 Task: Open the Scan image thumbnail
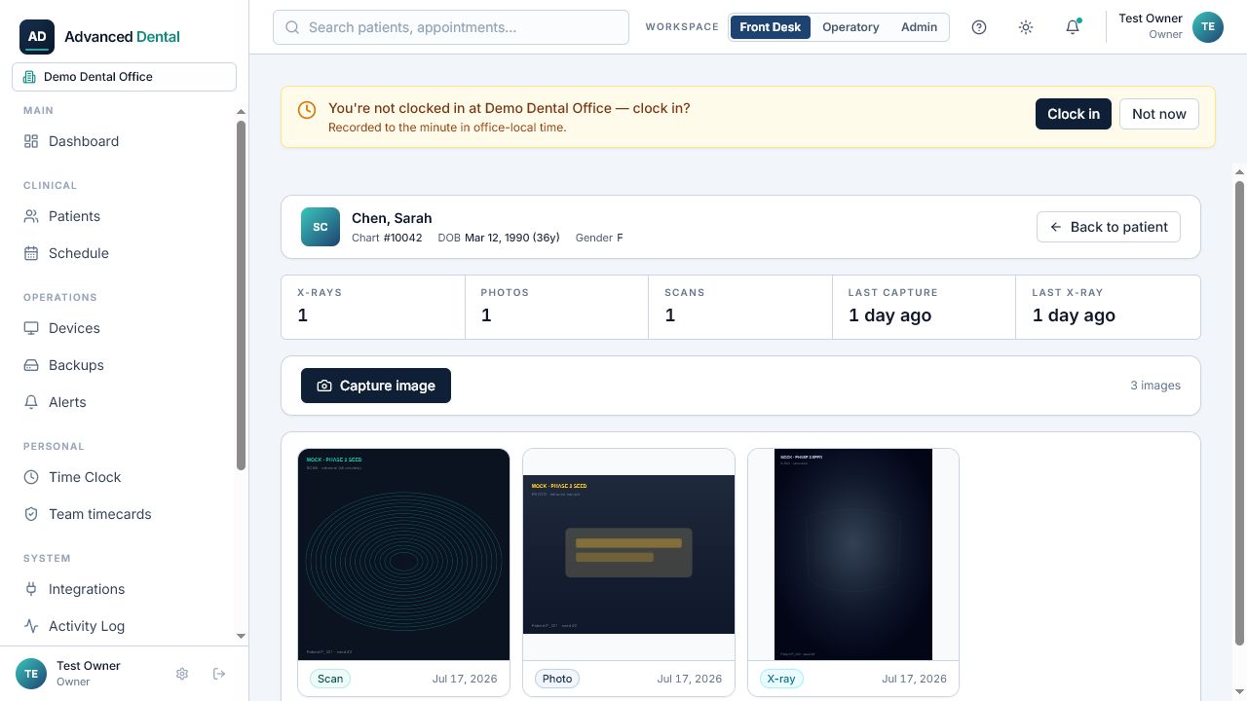coord(403,554)
